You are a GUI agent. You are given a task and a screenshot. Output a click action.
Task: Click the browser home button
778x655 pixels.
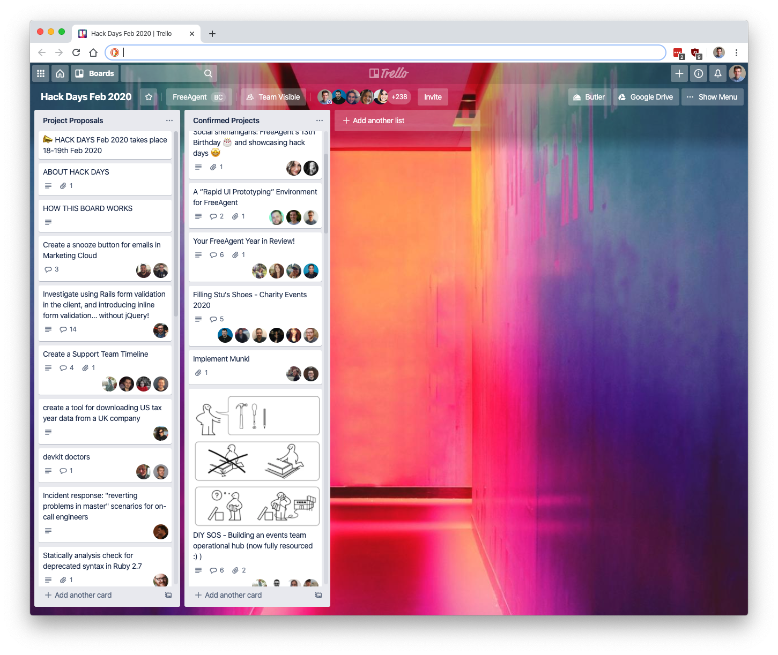93,52
